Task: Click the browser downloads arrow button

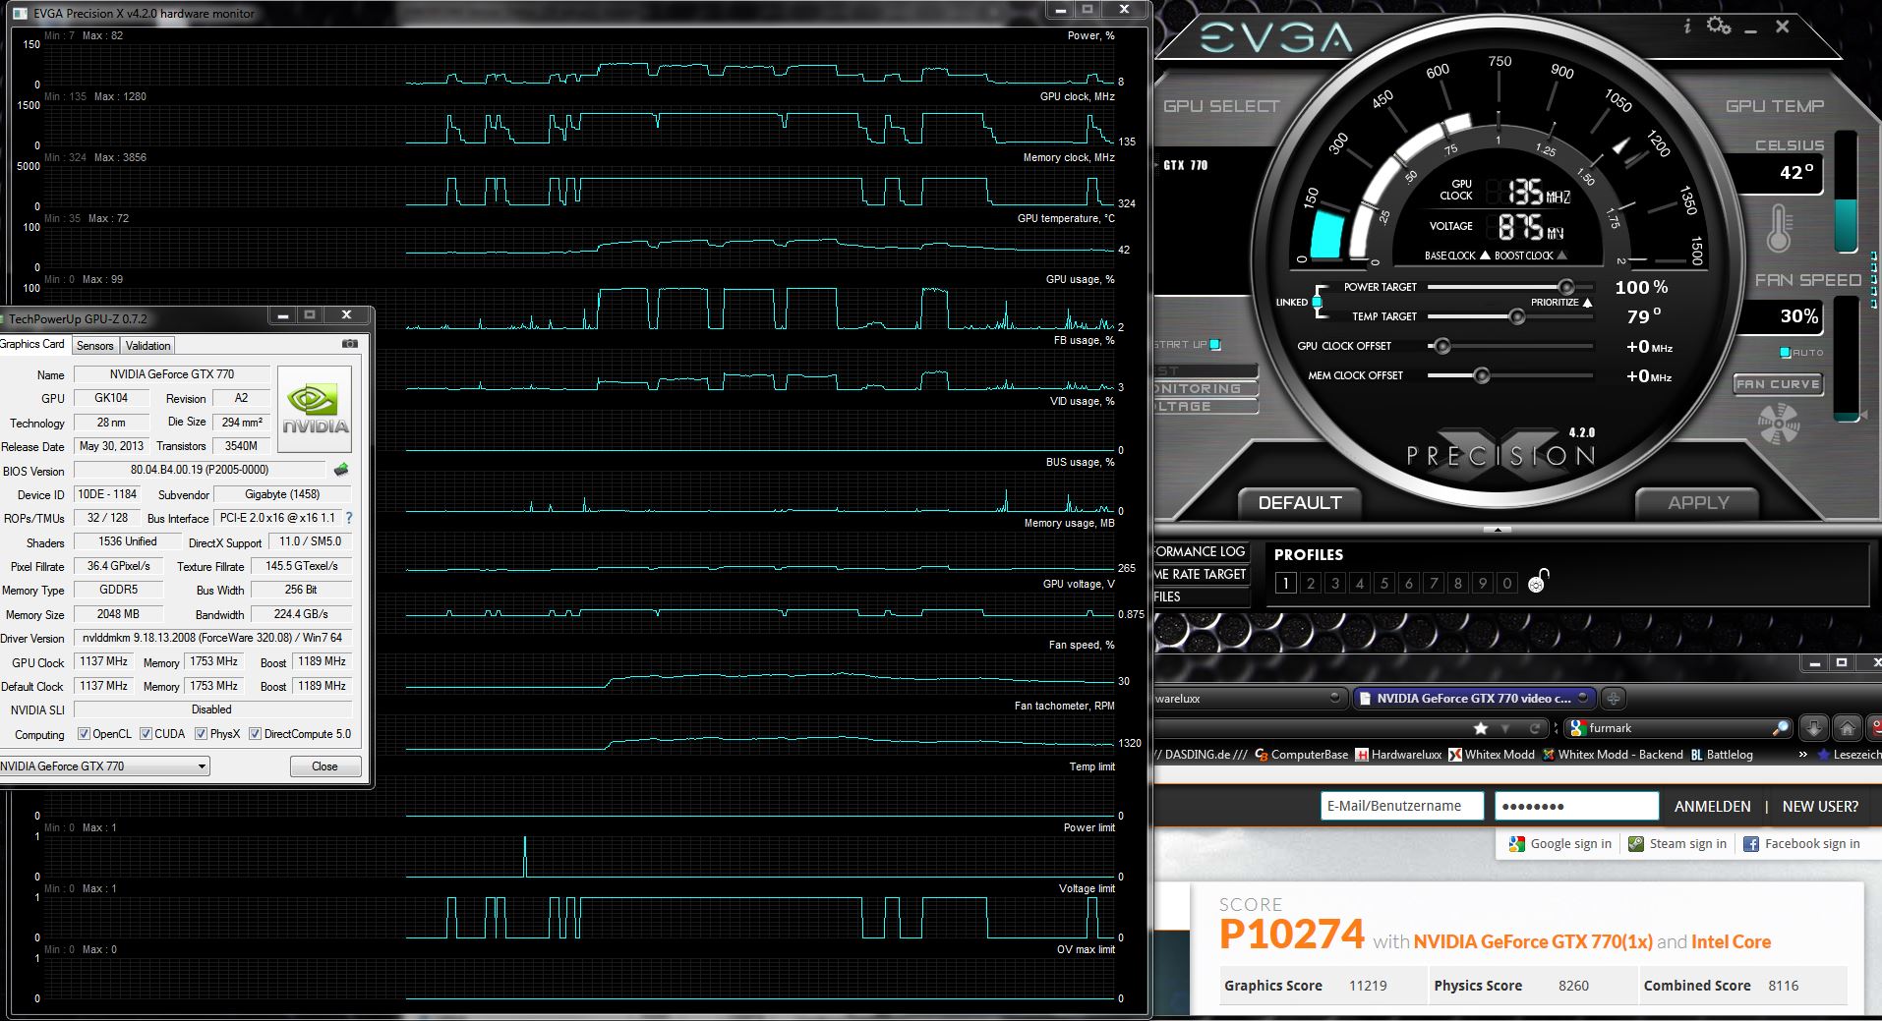Action: [x=1814, y=728]
